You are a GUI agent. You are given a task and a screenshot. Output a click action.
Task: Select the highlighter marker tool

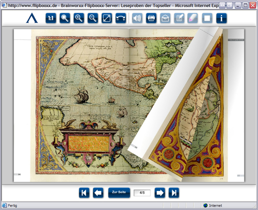192,18
